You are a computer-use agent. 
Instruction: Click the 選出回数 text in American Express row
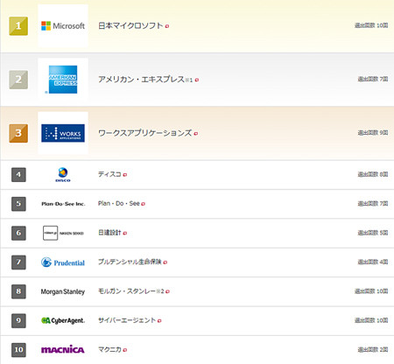pos(373,79)
